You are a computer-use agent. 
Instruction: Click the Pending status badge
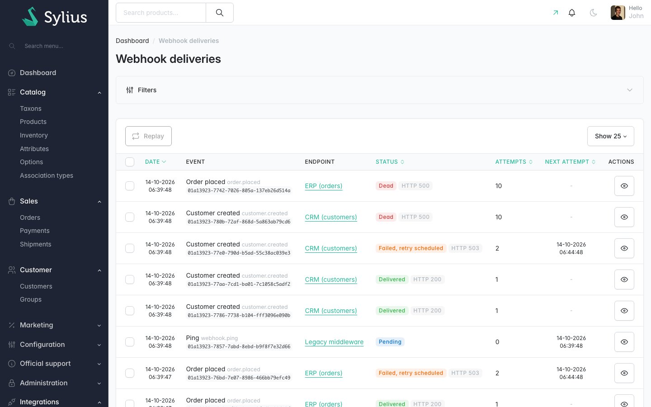390,342
